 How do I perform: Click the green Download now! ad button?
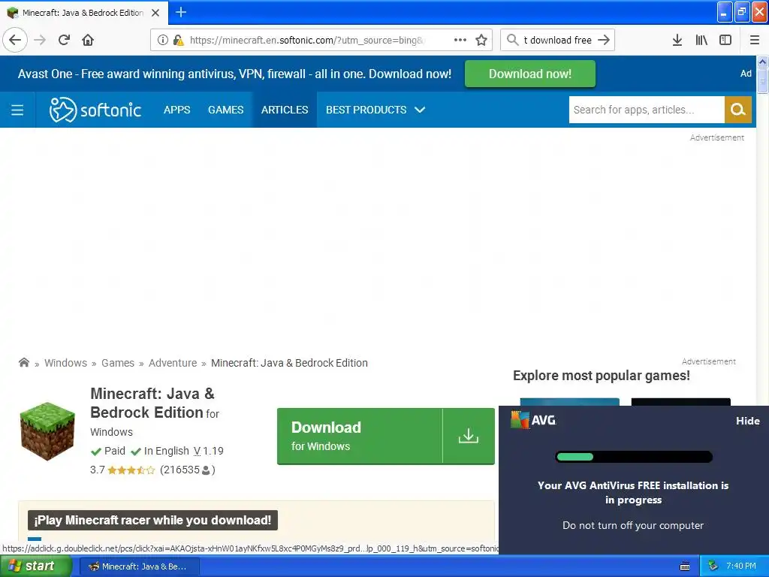tap(530, 74)
